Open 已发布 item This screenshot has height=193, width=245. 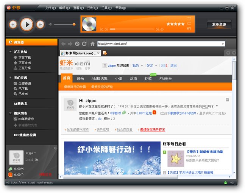pos(21,94)
